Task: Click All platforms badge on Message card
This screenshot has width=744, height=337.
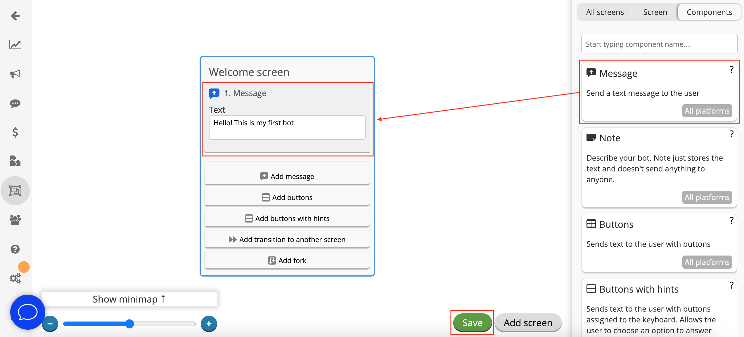Action: point(707,111)
